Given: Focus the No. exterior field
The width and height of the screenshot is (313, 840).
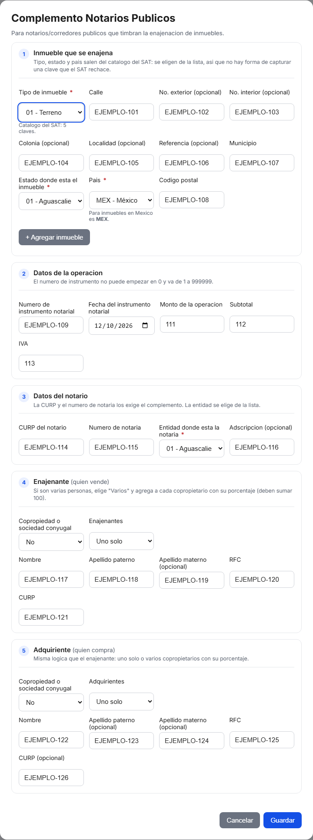Looking at the screenshot, I should coord(192,112).
